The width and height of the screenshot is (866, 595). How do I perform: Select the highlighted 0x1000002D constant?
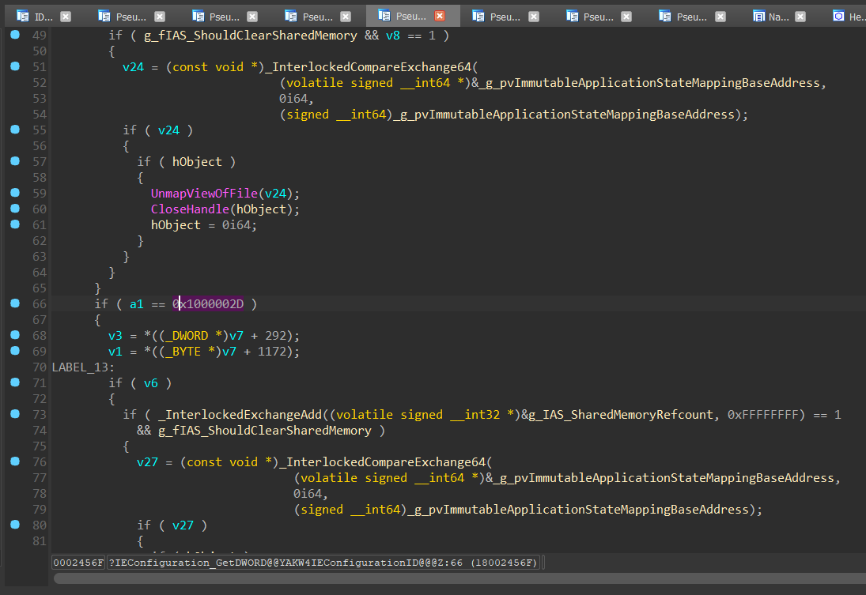(208, 304)
